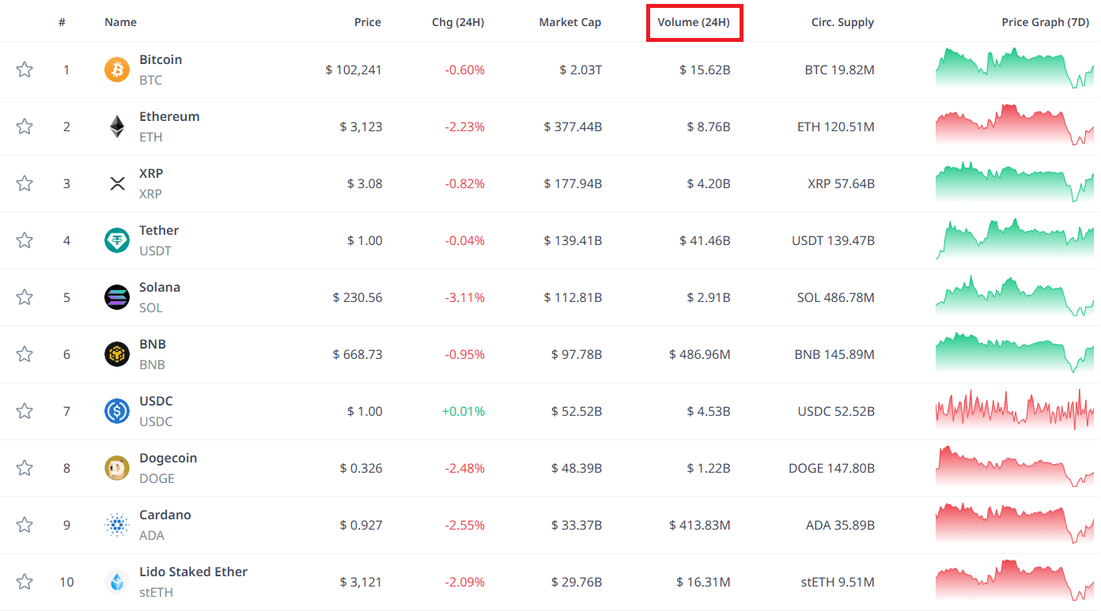Sort table by Name column header

(x=120, y=22)
